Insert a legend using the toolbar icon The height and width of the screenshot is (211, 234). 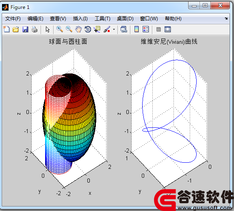tap(146, 29)
